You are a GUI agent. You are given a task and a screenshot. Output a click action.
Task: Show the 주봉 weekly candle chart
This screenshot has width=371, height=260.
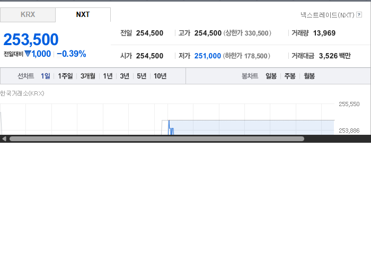pyautogui.click(x=290, y=76)
